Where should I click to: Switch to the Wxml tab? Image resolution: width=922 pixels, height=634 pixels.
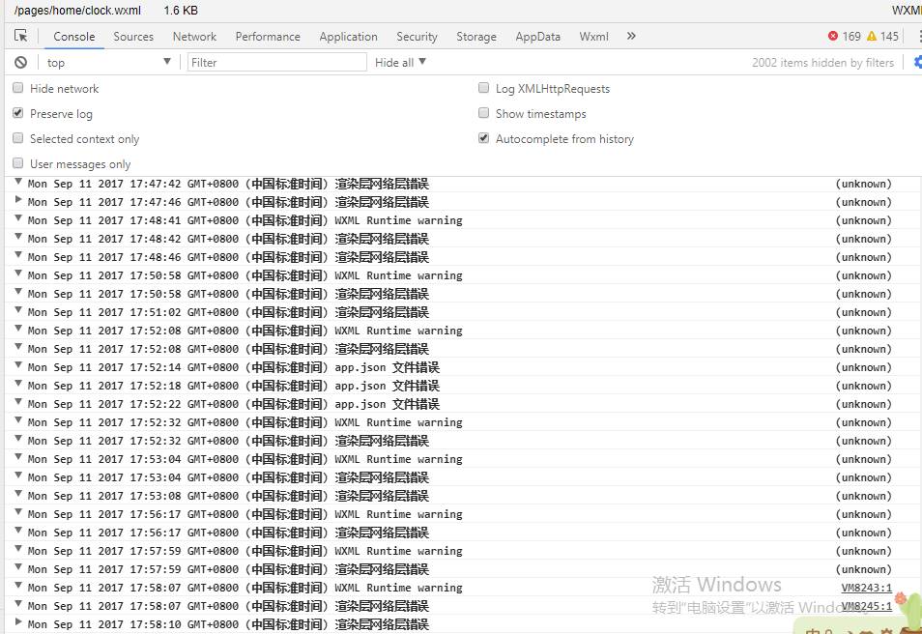[x=593, y=36]
